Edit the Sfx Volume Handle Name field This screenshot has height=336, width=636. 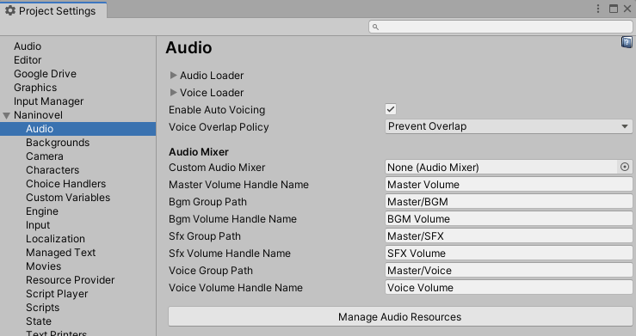tap(509, 254)
